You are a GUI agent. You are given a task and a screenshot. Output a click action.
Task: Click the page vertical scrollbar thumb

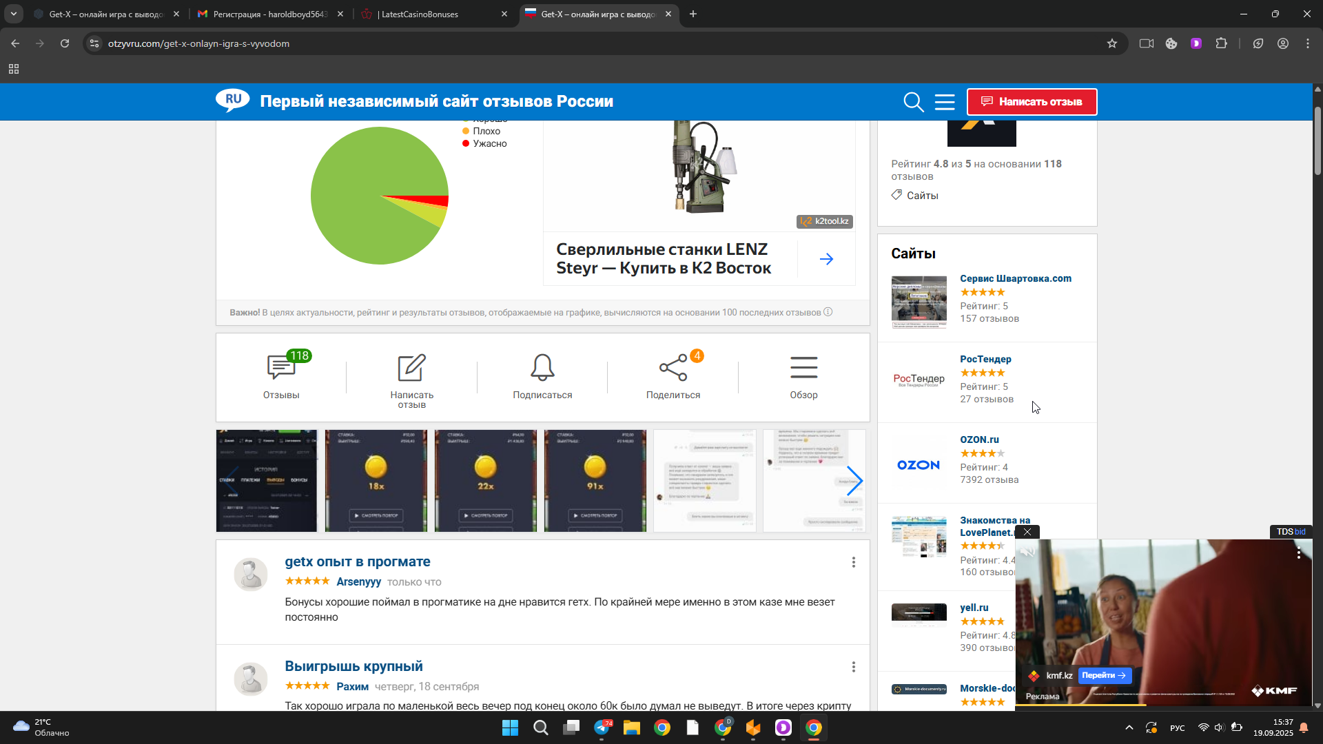coord(1317,141)
